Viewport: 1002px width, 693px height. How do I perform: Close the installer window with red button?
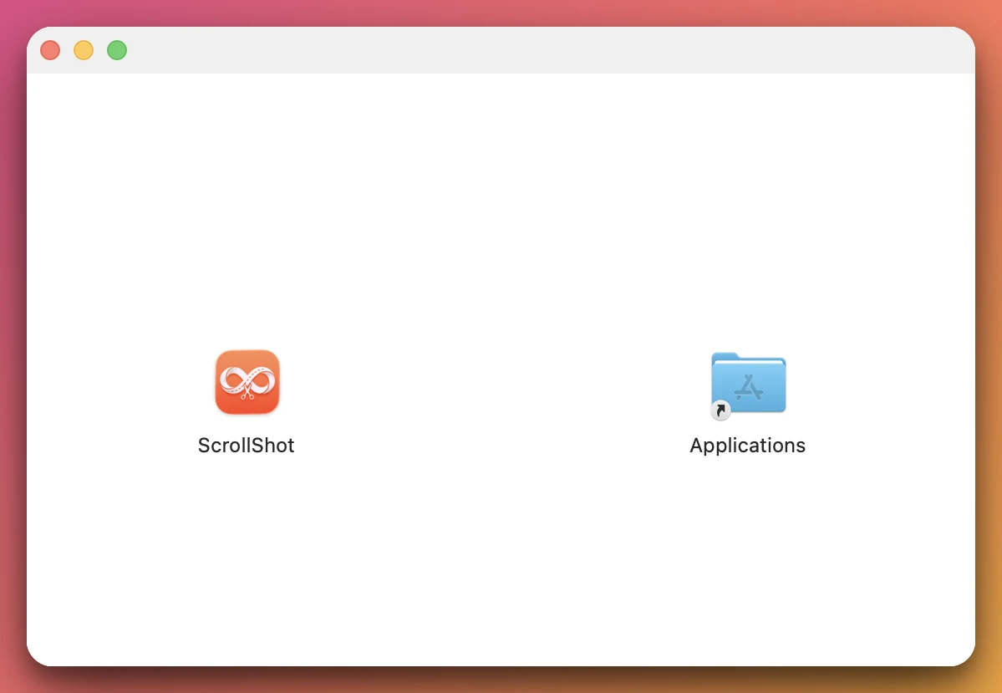pyautogui.click(x=50, y=50)
